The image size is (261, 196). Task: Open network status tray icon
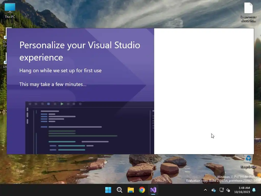[x=221, y=190]
